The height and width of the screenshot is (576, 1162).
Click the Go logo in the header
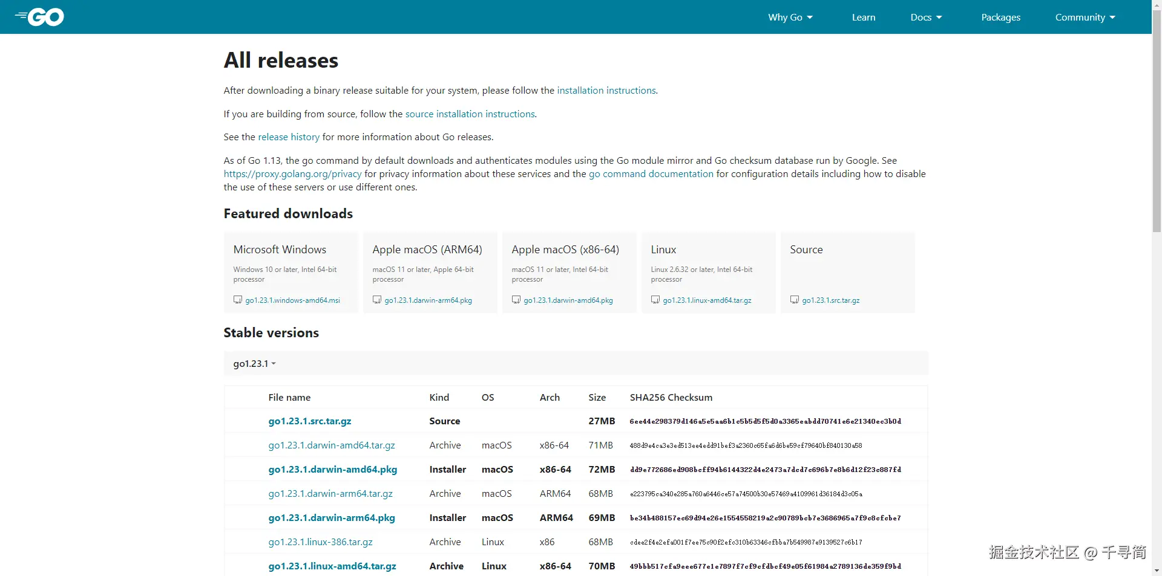pos(39,17)
